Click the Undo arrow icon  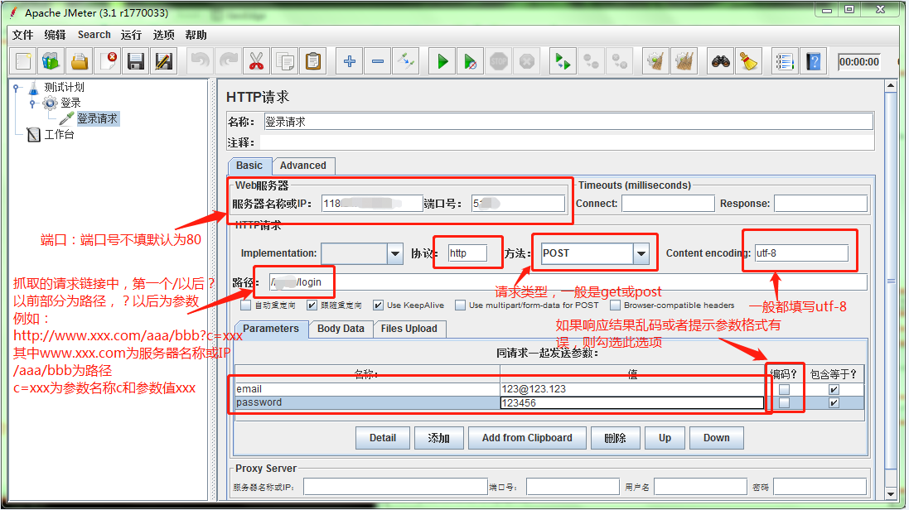[200, 61]
